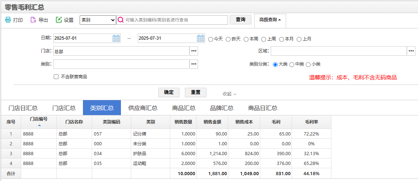The height and width of the screenshot is (181, 418).
Task: Switch to the 品牌汇总 tab
Action: point(222,108)
